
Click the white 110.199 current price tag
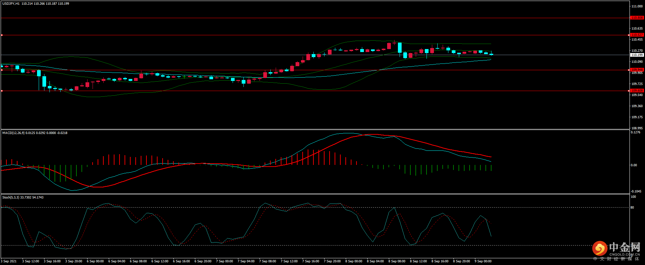click(637, 55)
